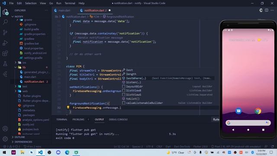Click FCM in the breadcrumb path

(x=96, y=16)
